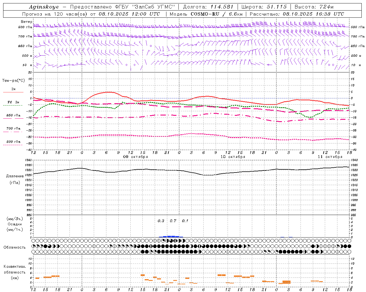This screenshot has height=292, width=366.
Task: Click the Осадки precipitation label
Action: tap(15, 224)
